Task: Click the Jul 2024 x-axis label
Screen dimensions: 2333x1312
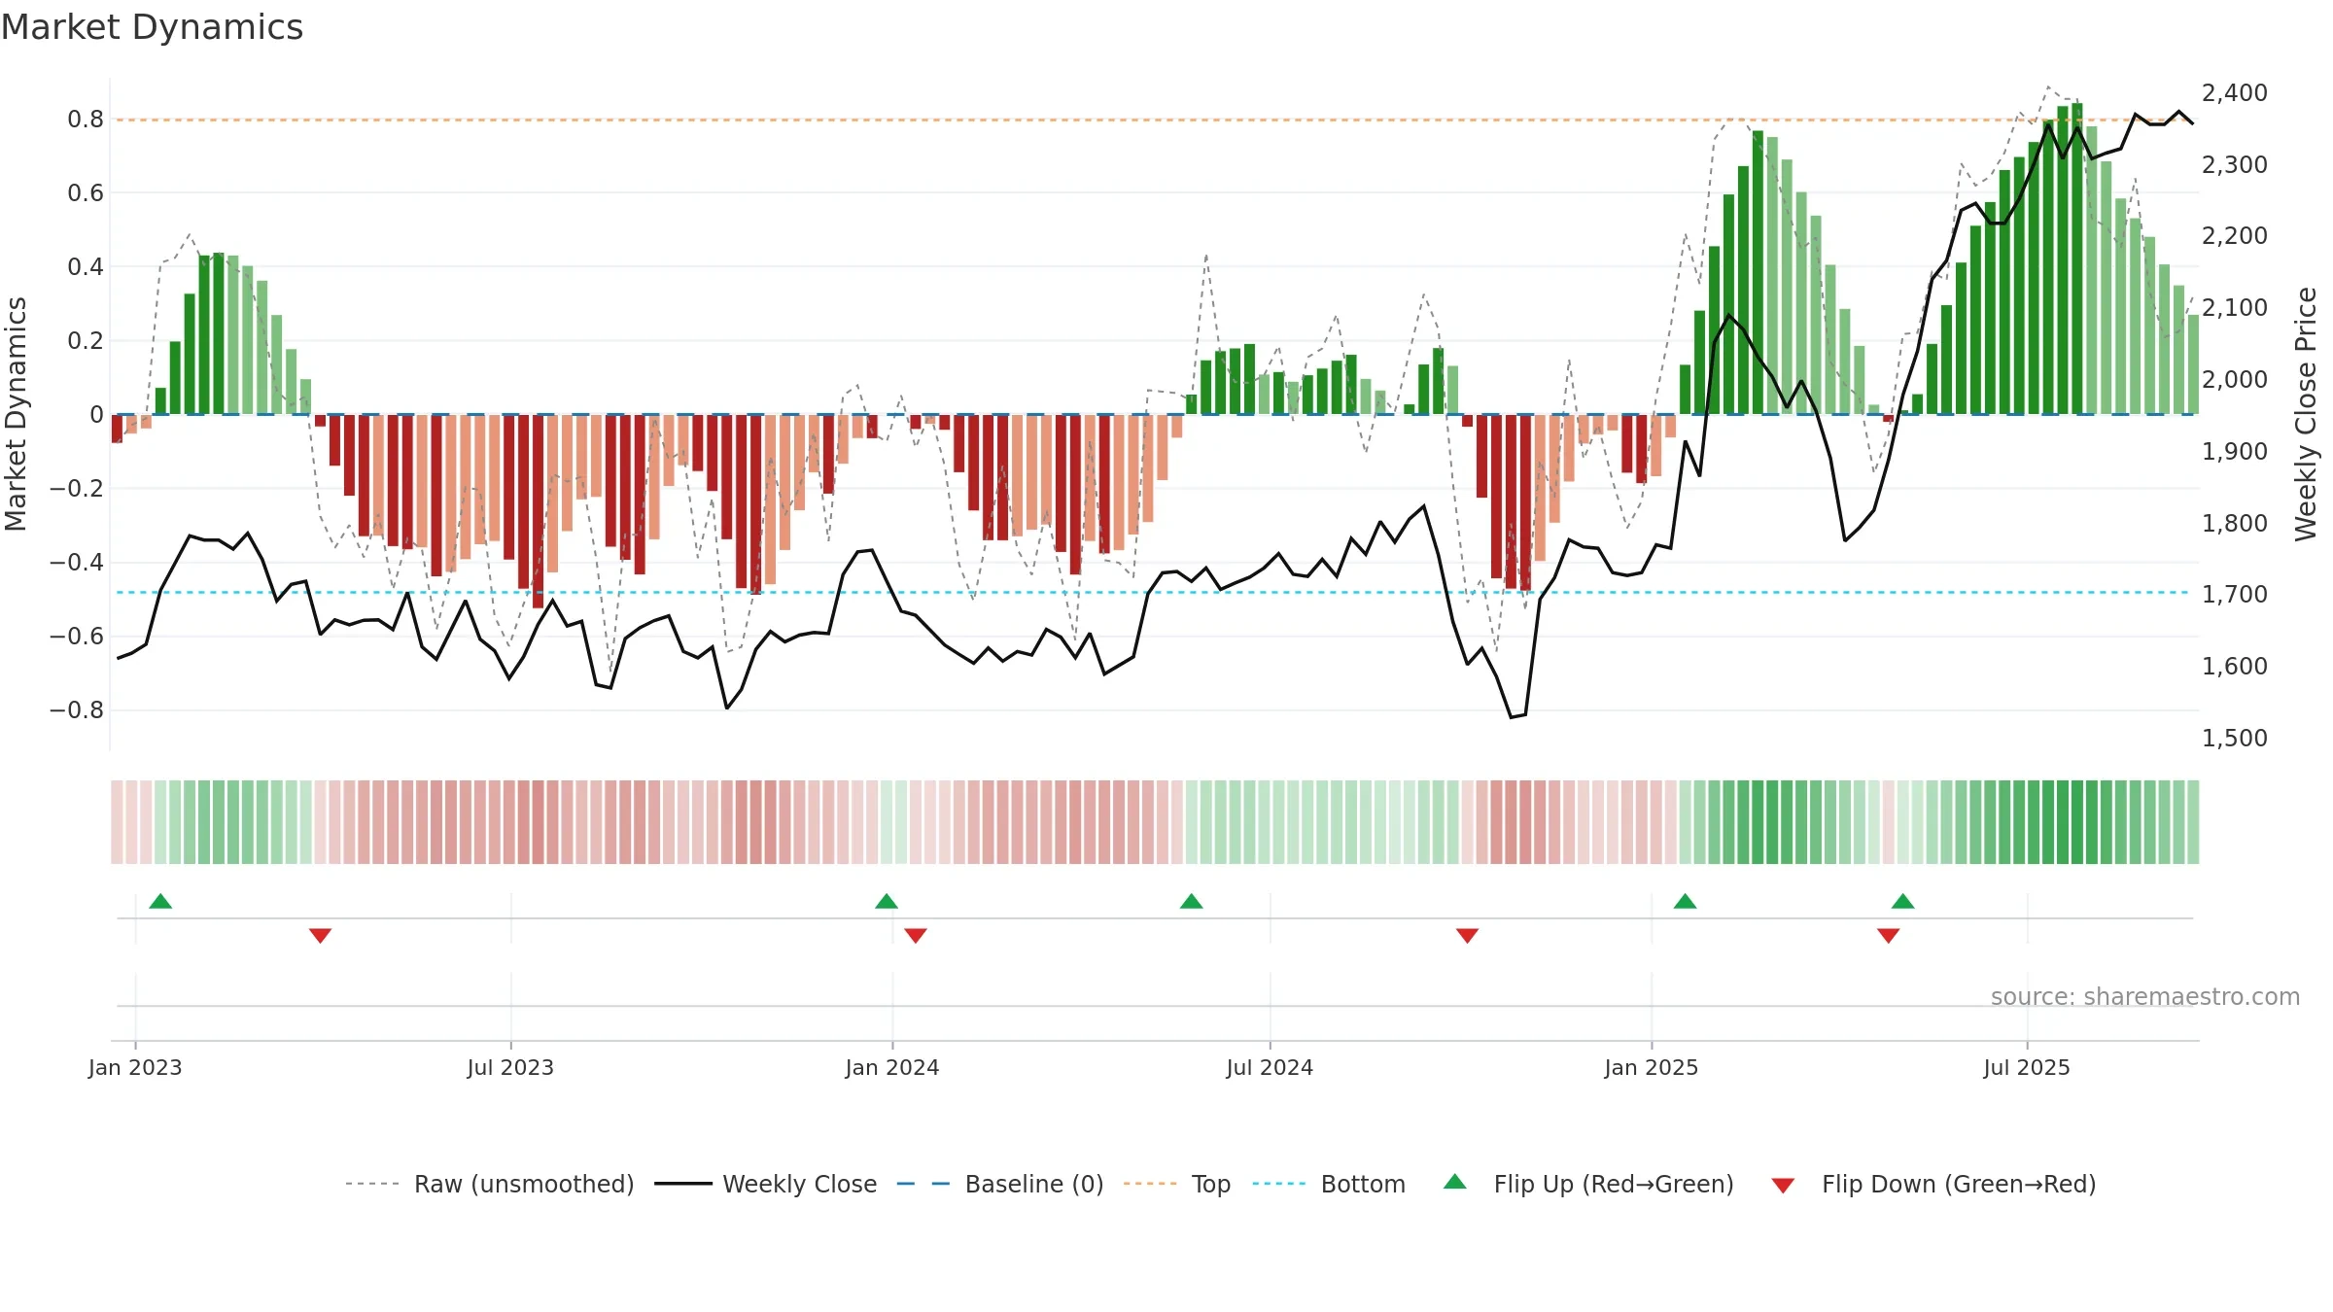Action: pyautogui.click(x=1270, y=1067)
